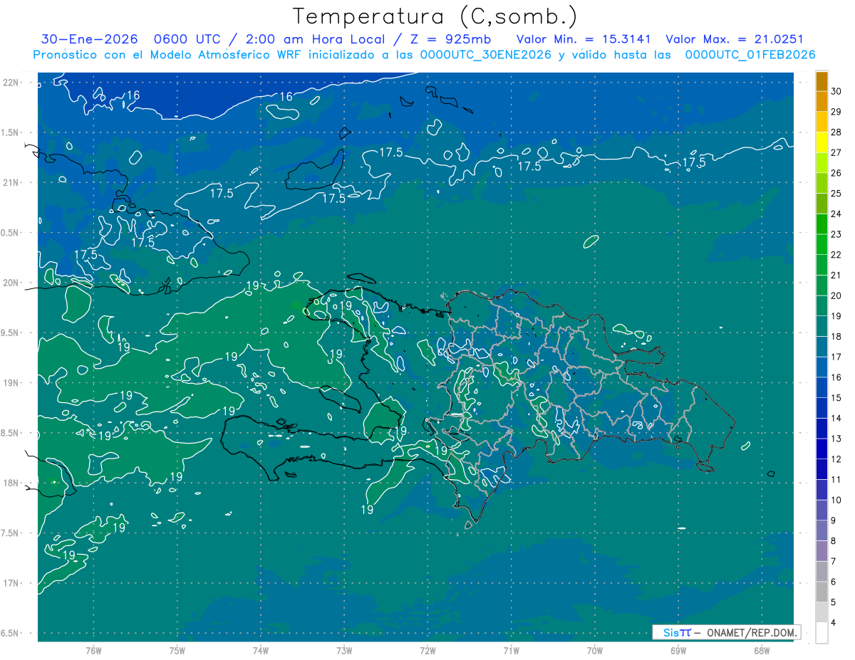
Task: Click the '74W' longitude axis label
Action: [x=261, y=650]
